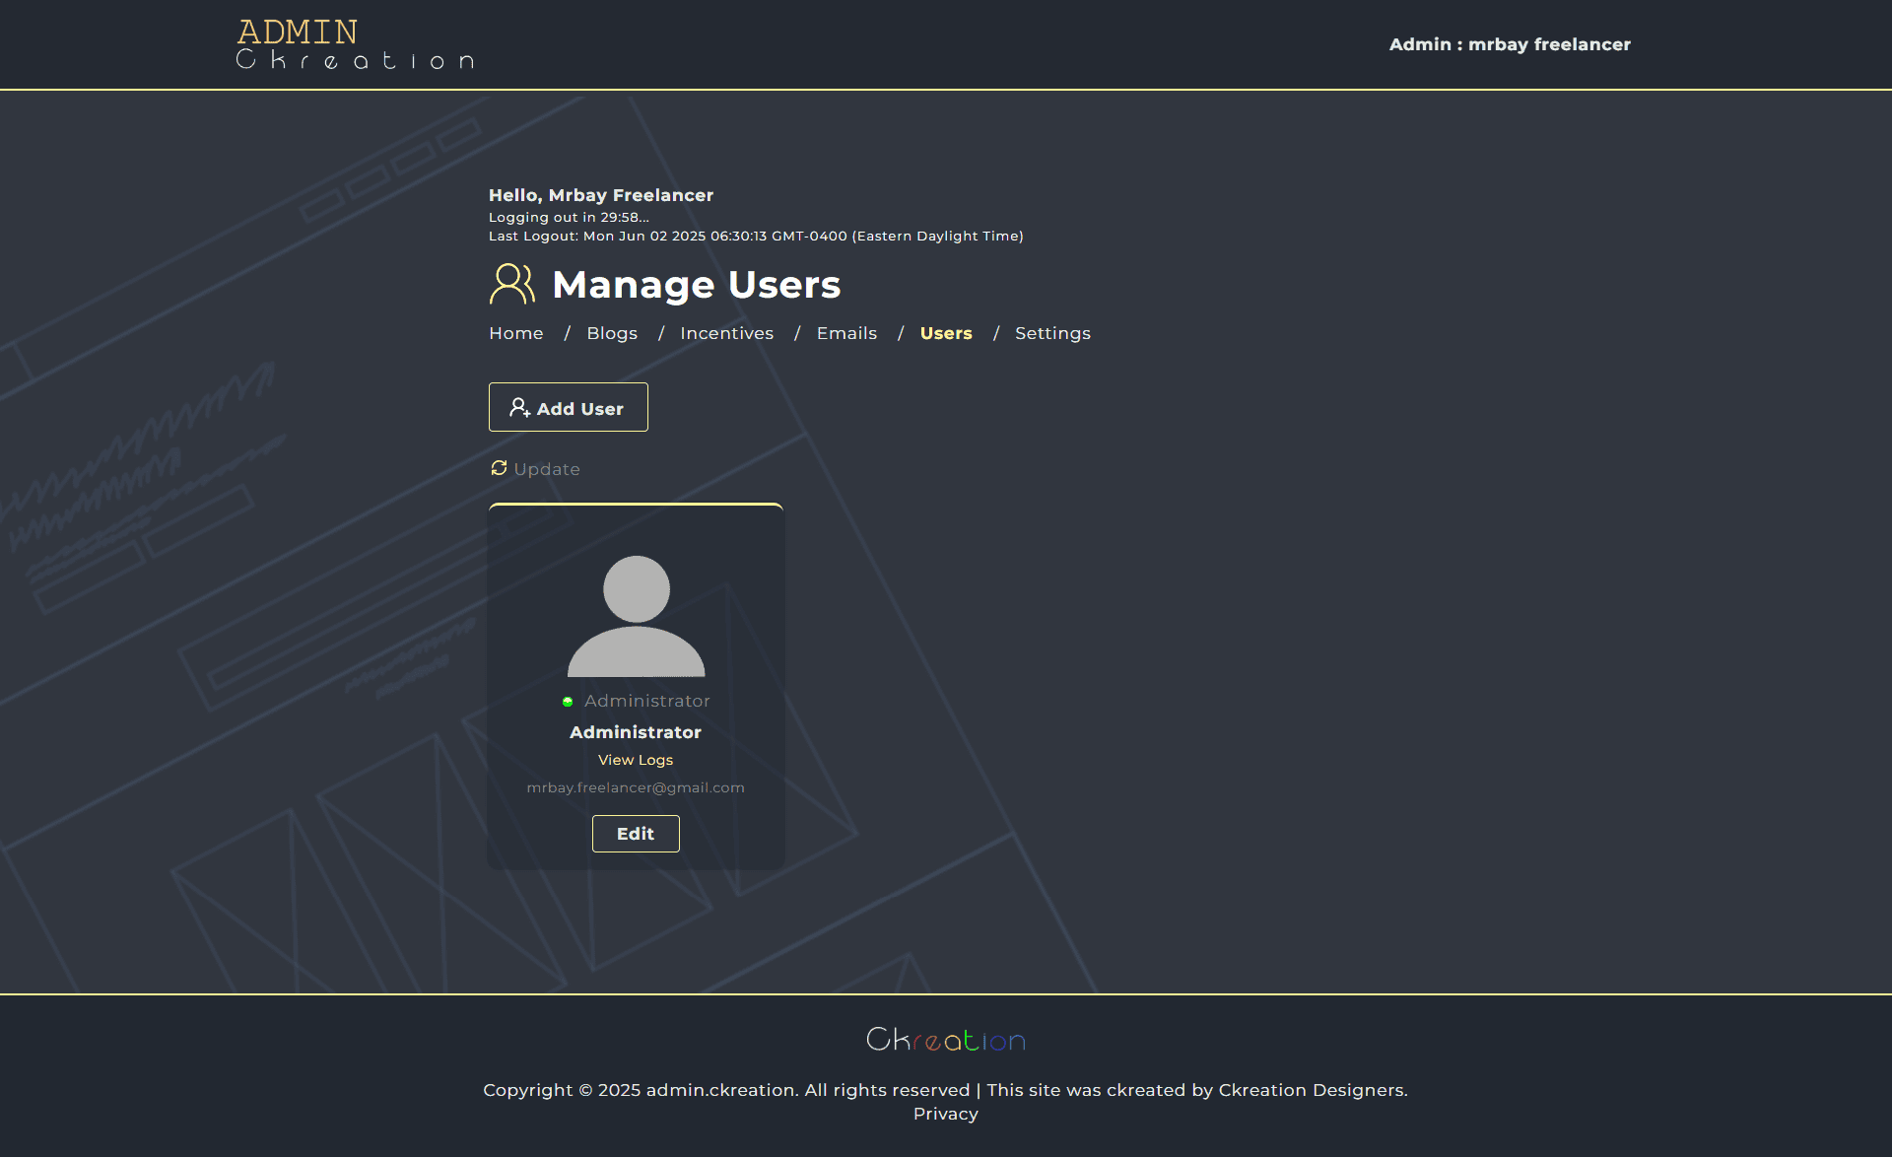Go to the Blogs section
This screenshot has width=1892, height=1158.
click(x=612, y=333)
